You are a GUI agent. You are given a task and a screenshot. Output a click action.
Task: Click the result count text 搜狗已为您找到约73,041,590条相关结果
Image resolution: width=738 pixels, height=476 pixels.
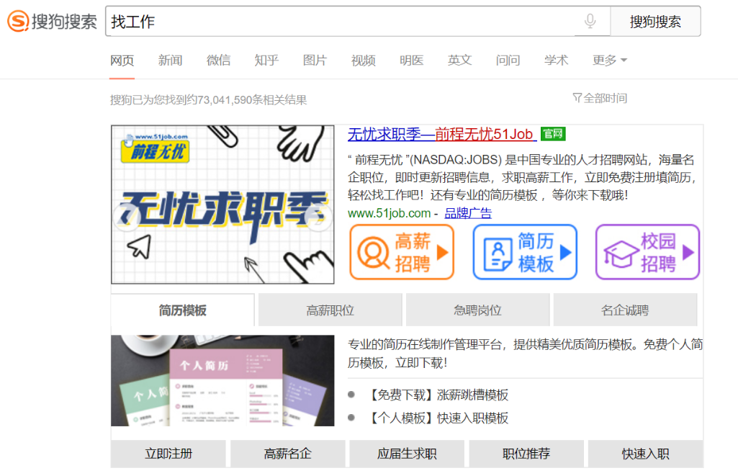tap(209, 100)
